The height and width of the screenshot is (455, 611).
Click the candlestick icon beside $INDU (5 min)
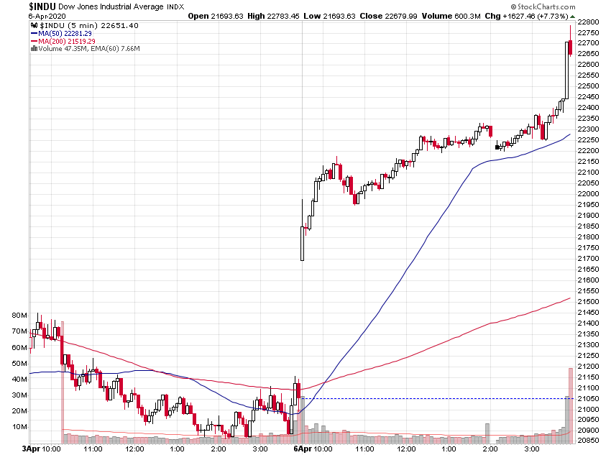[35, 26]
